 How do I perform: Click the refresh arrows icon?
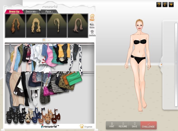coord(165,5)
